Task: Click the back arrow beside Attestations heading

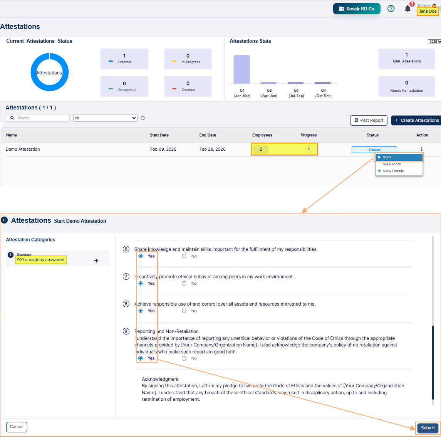Action: tap(5, 220)
